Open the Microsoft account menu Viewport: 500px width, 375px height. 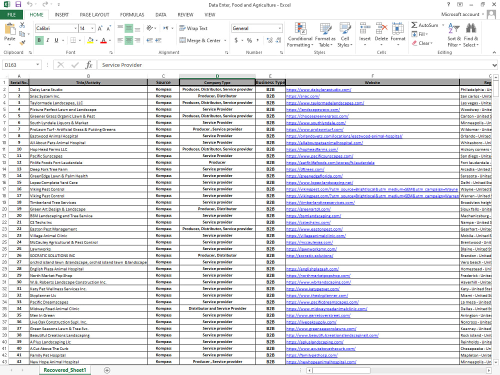click(462, 14)
